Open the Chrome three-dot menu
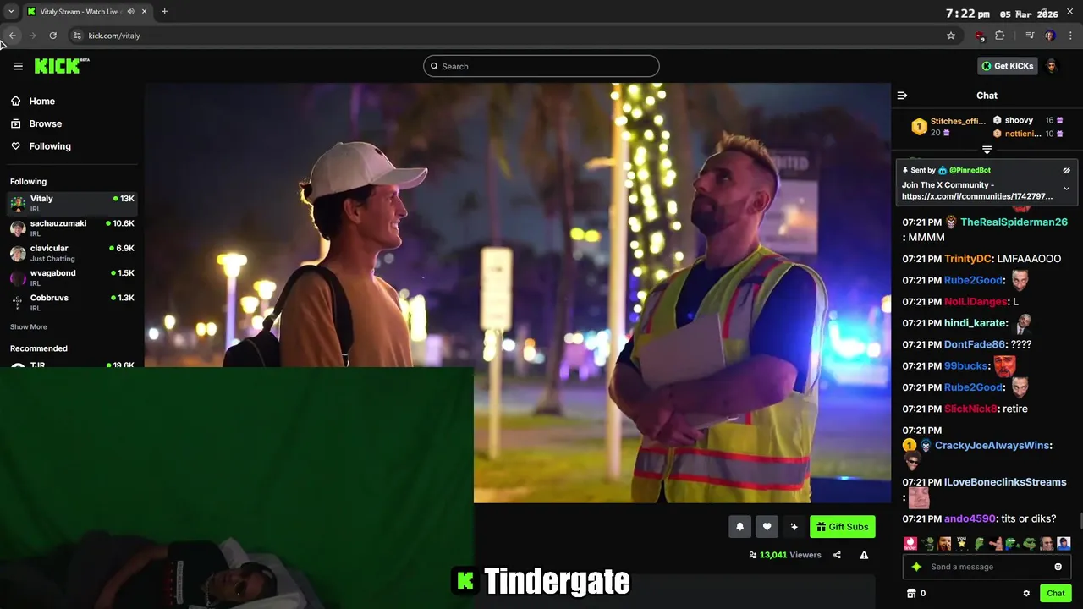The image size is (1083, 609). (1071, 36)
